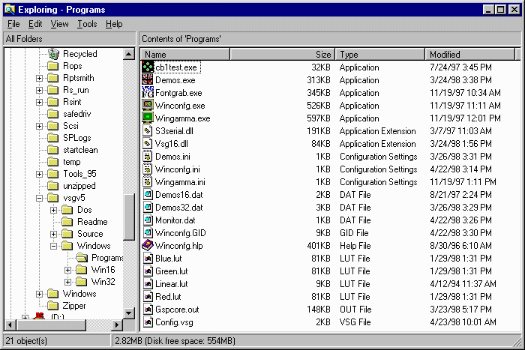Collapse the vsgv5 folder tree node
Image resolution: width=525 pixels, height=350 pixels.
click(x=40, y=198)
